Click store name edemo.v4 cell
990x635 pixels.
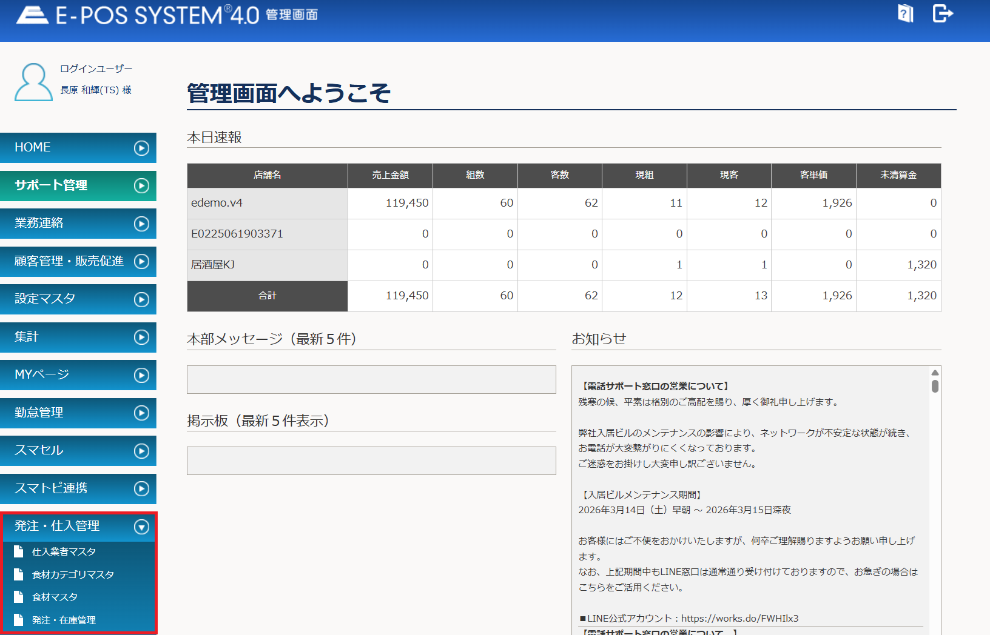[268, 203]
